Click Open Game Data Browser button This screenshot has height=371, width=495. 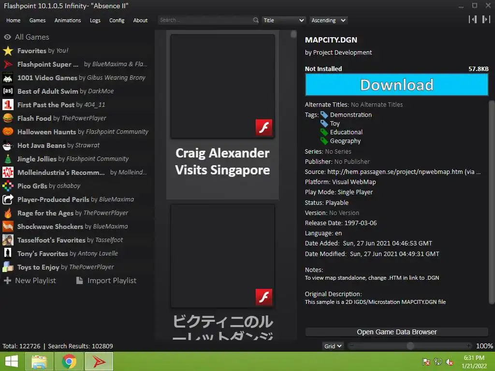(x=396, y=332)
